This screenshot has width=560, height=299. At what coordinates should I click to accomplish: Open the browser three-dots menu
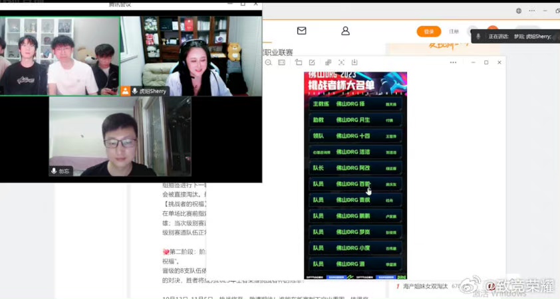pyautogui.click(x=532, y=11)
